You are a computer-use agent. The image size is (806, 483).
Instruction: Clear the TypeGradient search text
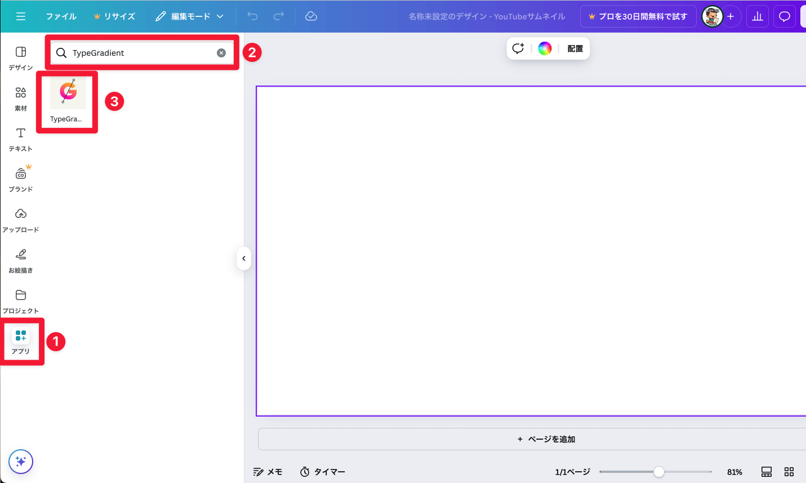tap(221, 53)
